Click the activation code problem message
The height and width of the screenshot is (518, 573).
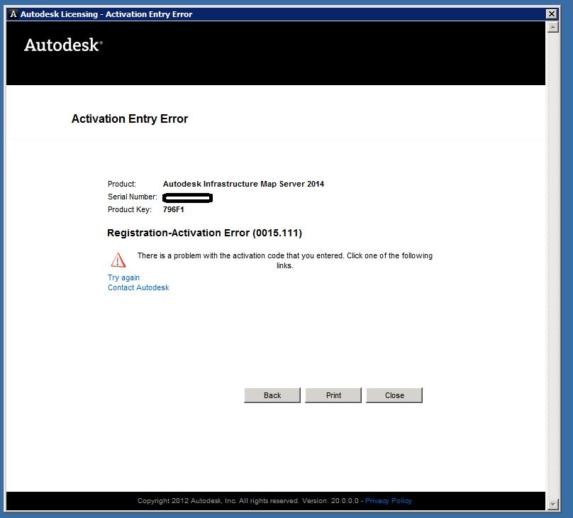pyautogui.click(x=284, y=260)
